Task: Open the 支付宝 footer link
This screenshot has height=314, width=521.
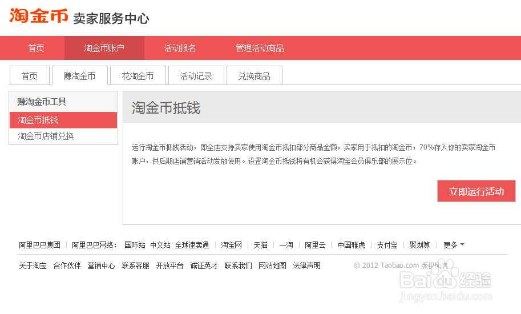Action: 387,245
